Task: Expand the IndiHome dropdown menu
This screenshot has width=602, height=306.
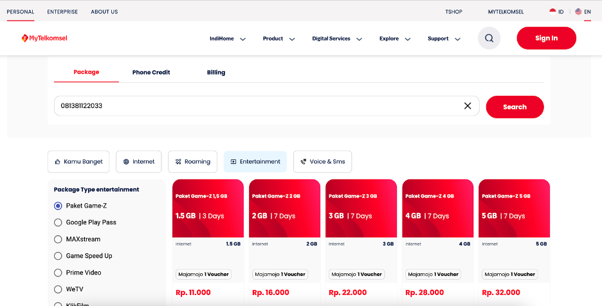Action: [x=227, y=39]
